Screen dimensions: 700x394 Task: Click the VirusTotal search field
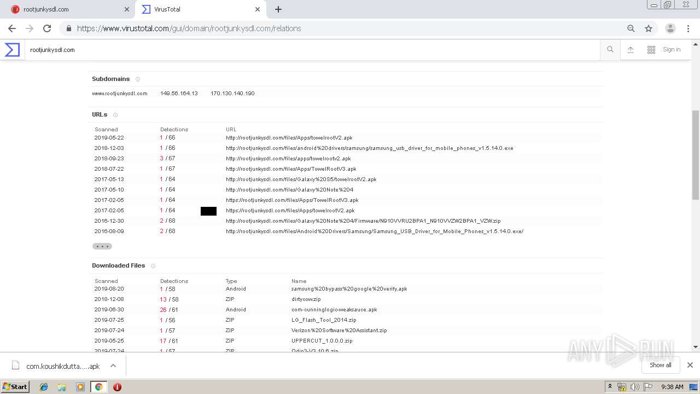point(312,50)
